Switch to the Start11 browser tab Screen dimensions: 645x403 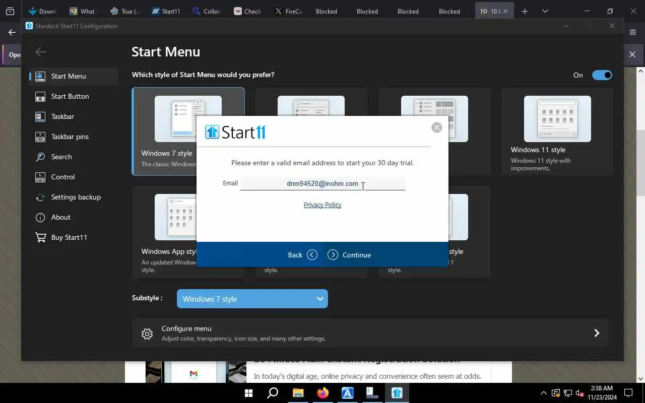tap(165, 11)
